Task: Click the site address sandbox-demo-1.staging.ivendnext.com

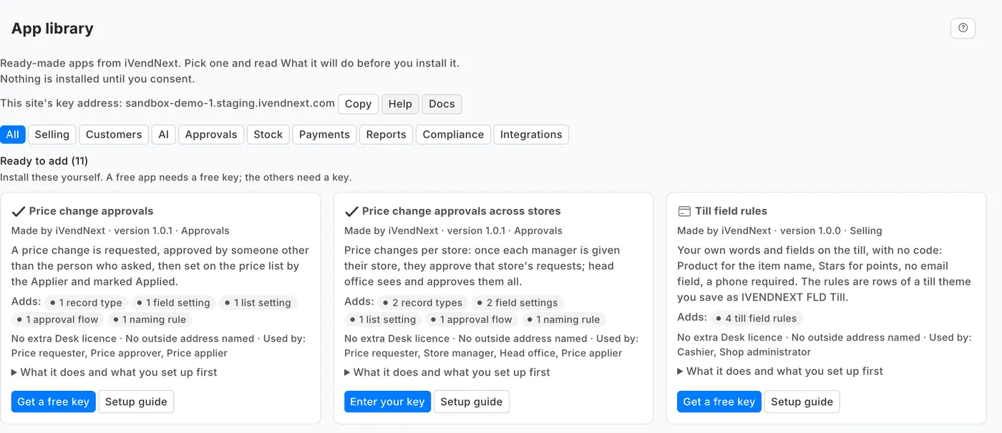Action: pos(230,103)
